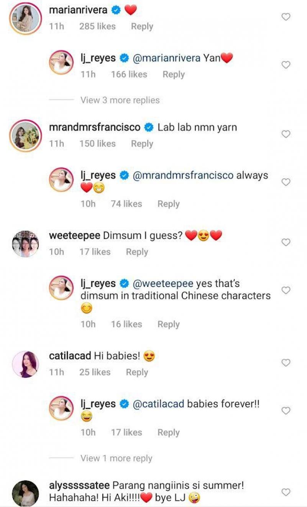Like marianrivera's heart comment
The height and width of the screenshot is (507, 307).
tap(286, 17)
